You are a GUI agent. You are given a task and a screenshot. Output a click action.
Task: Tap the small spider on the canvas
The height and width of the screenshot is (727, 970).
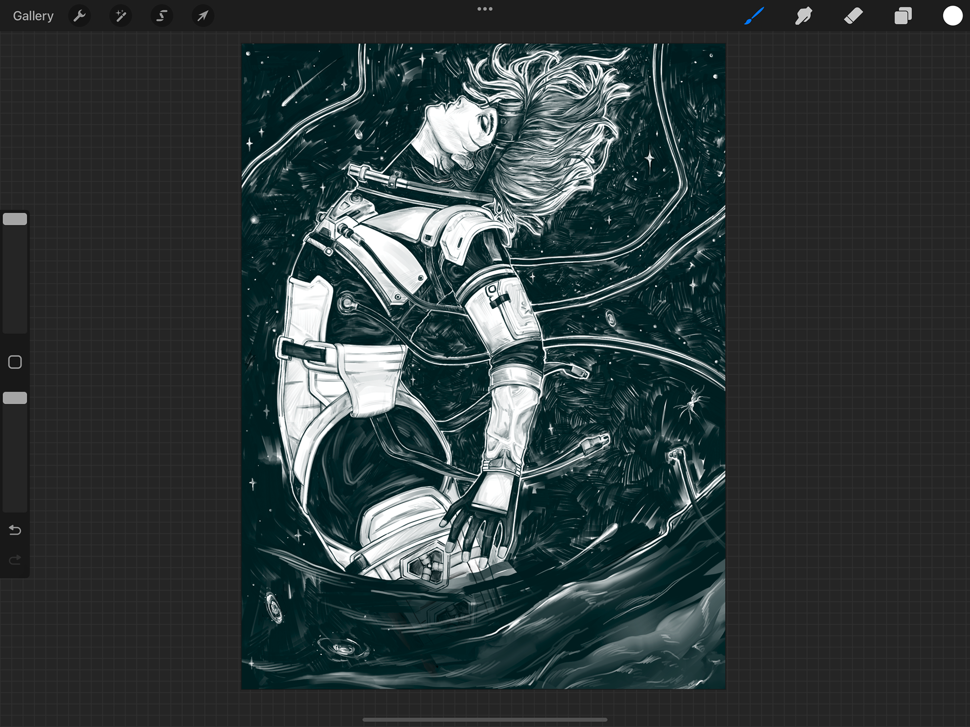point(691,404)
